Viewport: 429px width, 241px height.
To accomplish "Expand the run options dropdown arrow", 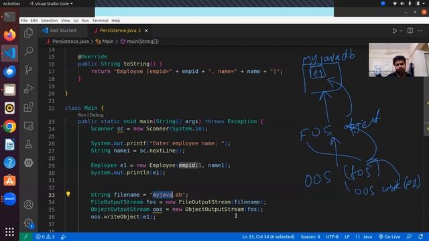I will tap(401, 31).
